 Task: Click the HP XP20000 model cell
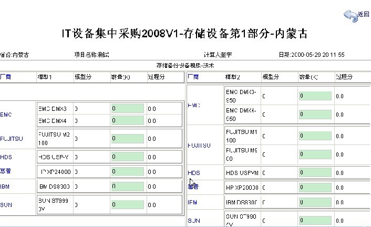pos(242,188)
